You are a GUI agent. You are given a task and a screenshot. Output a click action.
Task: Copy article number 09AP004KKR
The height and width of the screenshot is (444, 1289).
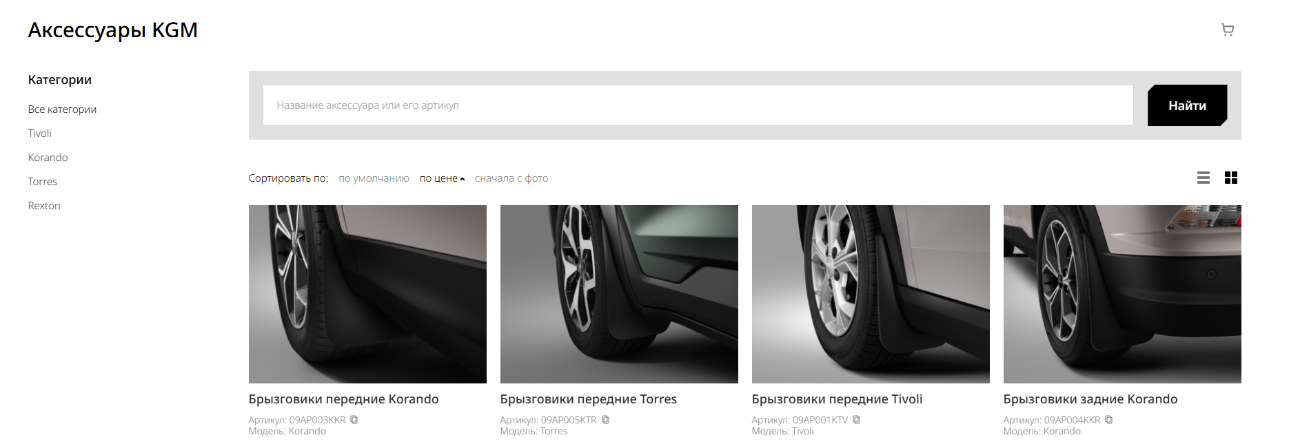[1108, 420]
